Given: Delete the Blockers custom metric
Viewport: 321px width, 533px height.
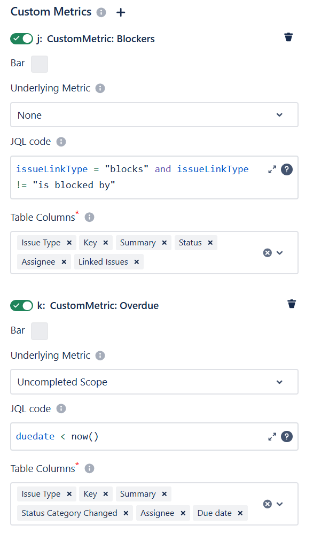Looking at the screenshot, I should pyautogui.click(x=288, y=37).
